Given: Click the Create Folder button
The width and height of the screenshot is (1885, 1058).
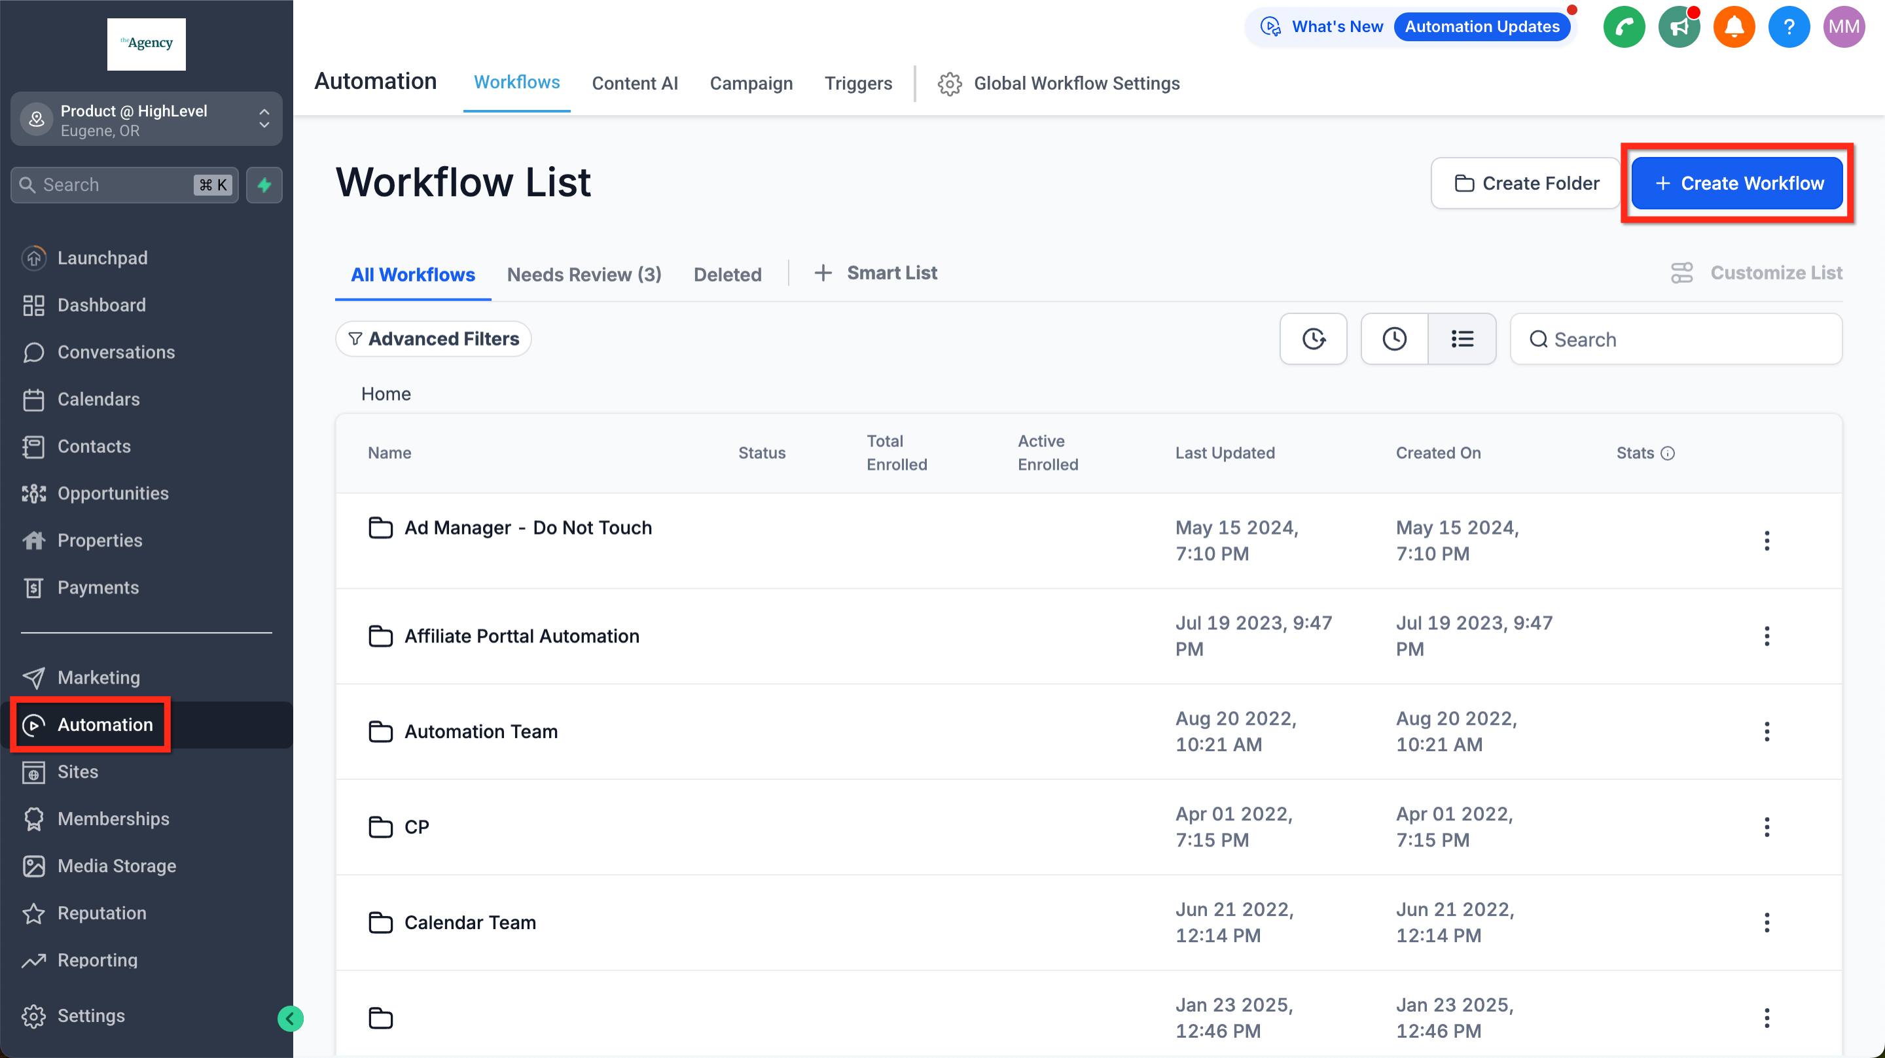Looking at the screenshot, I should coord(1526,183).
